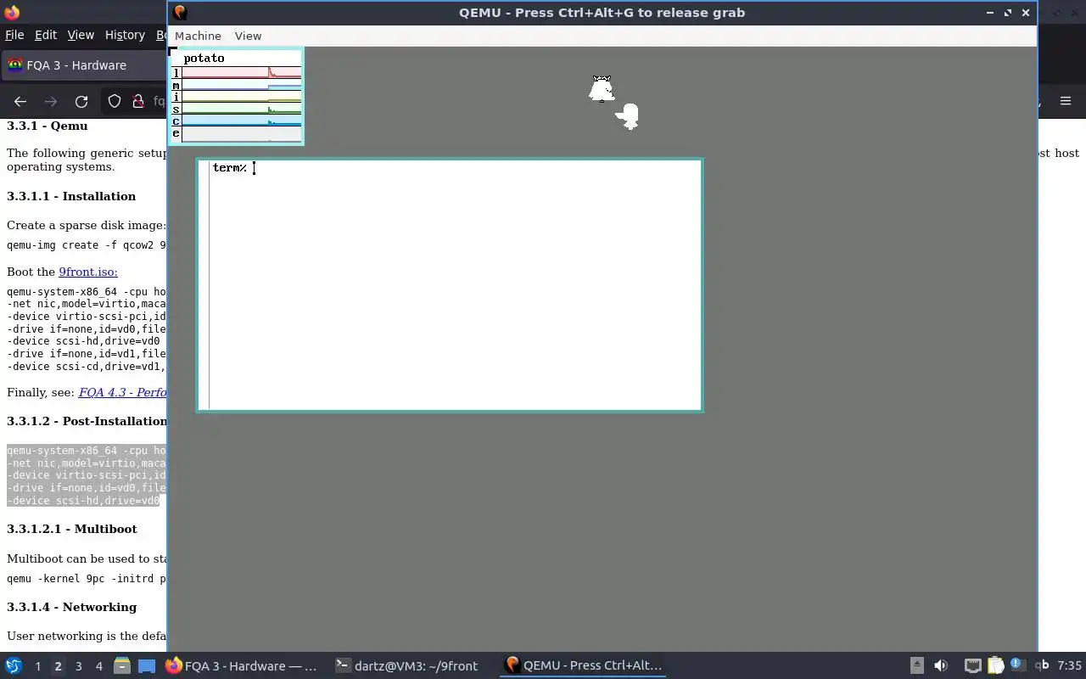
Task: Open the desktop start menu
Action: pyautogui.click(x=14, y=665)
